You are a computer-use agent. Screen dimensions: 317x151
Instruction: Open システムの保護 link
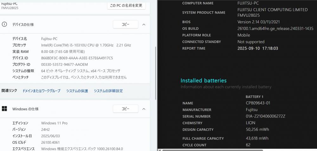tap(77, 91)
